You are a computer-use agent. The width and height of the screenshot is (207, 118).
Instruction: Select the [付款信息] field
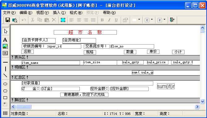pos(87,83)
